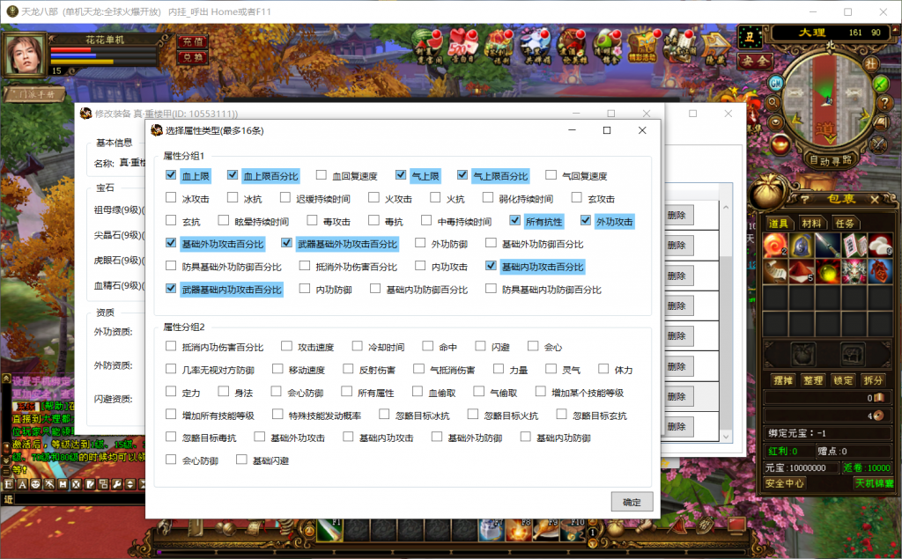Click the 隐藏 arrow to hide event icons
Viewport: 902px width, 559px height.
[716, 48]
